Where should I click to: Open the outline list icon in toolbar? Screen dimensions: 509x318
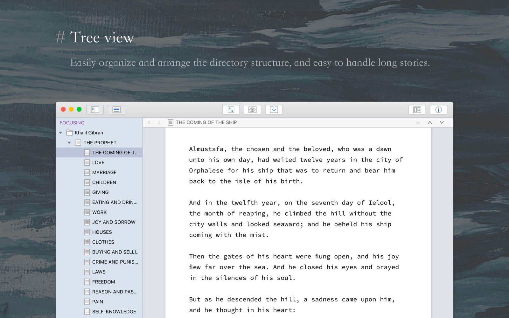[116, 109]
